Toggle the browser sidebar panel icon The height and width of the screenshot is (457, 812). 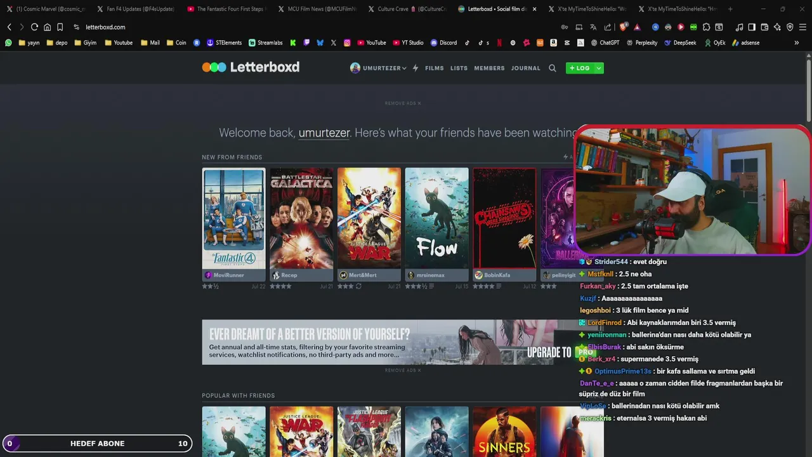pyautogui.click(x=752, y=27)
